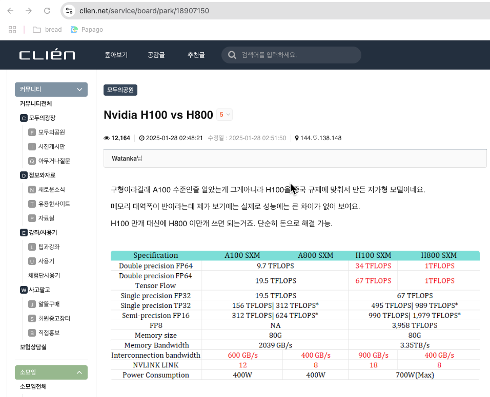Viewport: 490px width, 397px height.
Task: Click the search magnifier icon
Action: [x=232, y=55]
